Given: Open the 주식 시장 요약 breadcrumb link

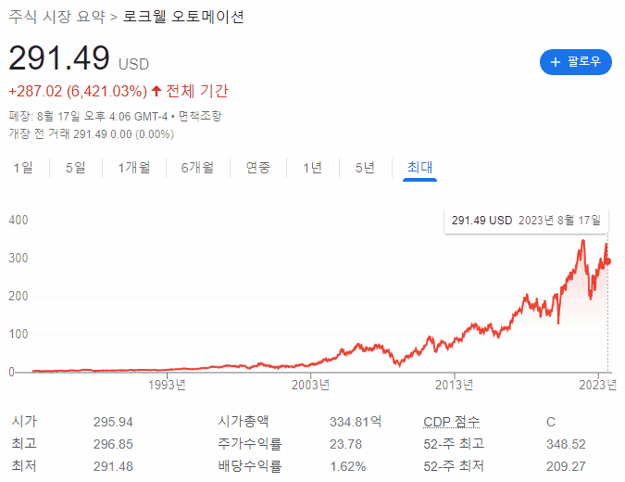Looking at the screenshot, I should pyautogui.click(x=57, y=17).
